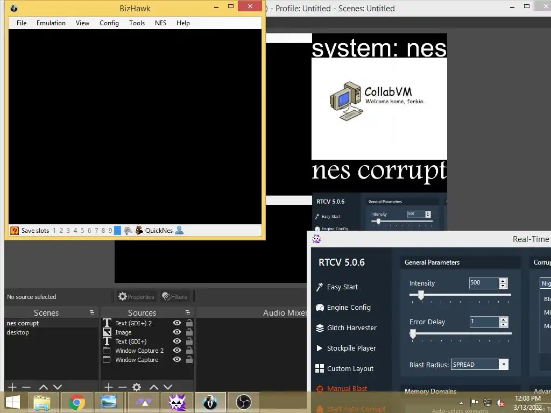
Task: Show hidden tray icons arrow
Action: click(x=461, y=403)
